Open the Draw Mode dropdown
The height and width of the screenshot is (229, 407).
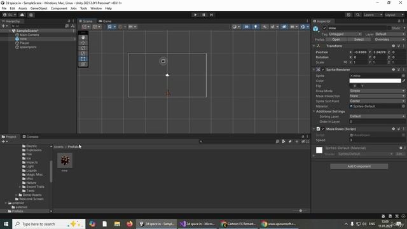pos(377,91)
